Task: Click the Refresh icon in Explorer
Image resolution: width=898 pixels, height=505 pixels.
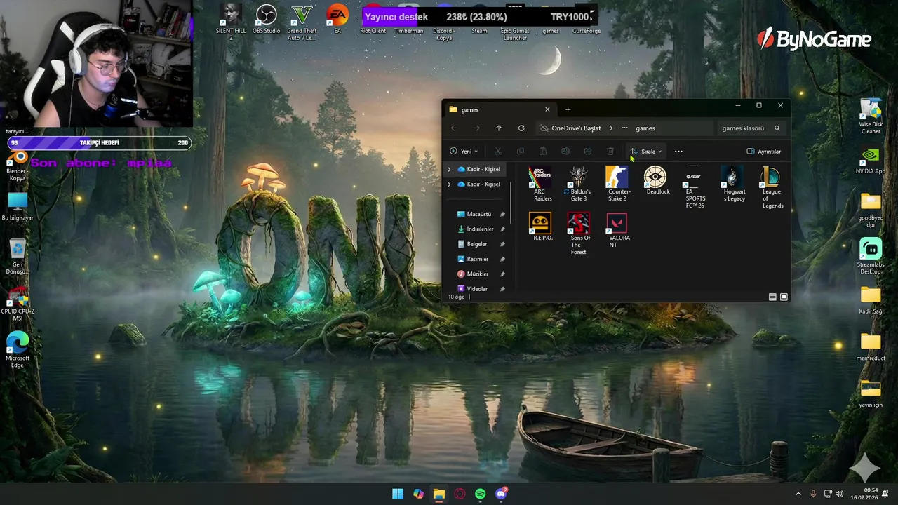Action: coord(521,128)
